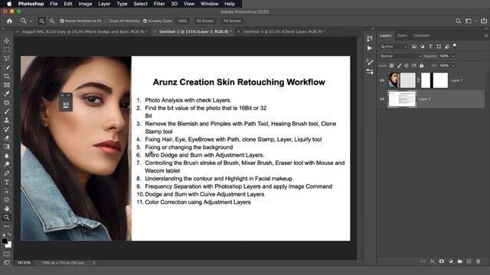Switch to the Paths tab
This screenshot has height=275, width=490.
[402, 36]
